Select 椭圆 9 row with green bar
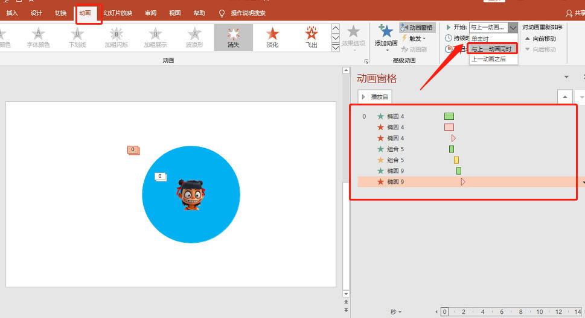 (470, 170)
